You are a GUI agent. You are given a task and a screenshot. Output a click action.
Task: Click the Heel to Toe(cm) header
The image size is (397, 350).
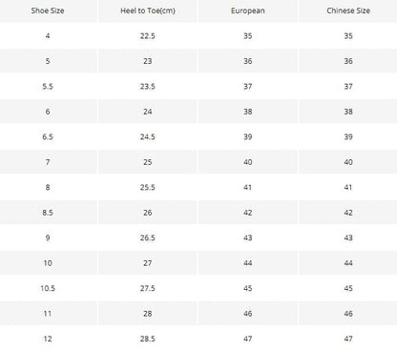[148, 10]
